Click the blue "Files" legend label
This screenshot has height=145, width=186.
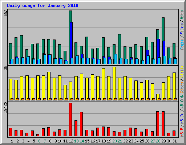(182, 29)
